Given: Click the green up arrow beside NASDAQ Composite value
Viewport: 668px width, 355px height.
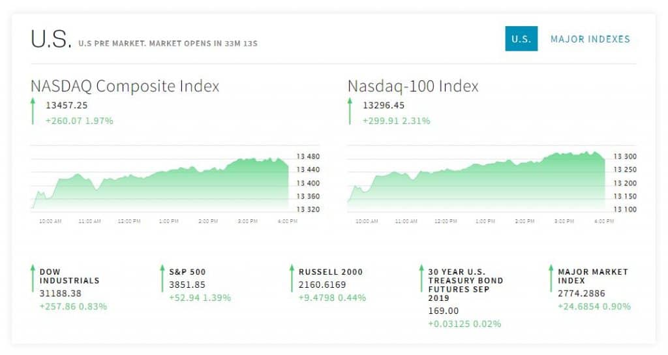Looking at the screenshot, I should [x=33, y=110].
